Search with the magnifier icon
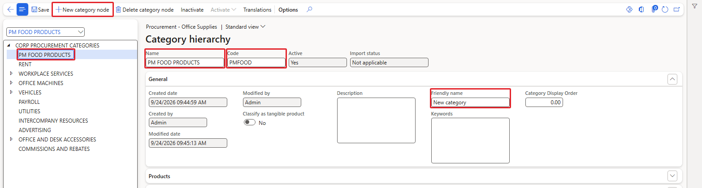This screenshot has width=702, height=188. coord(309,9)
